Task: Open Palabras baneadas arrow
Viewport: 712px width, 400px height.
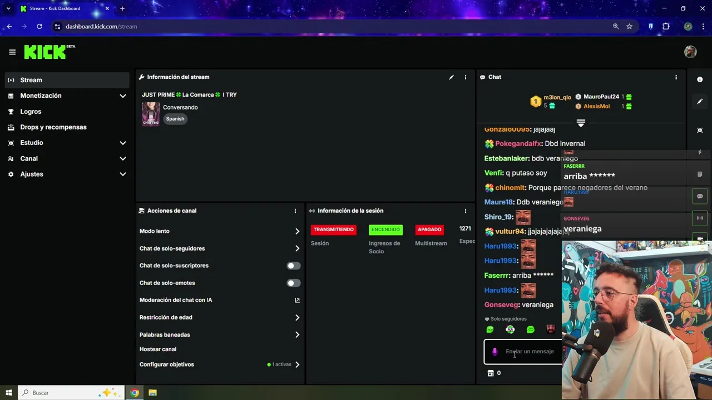Action: 297,335
